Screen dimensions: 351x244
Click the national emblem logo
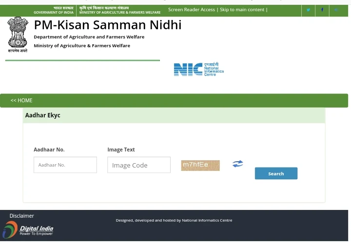pos(18,35)
